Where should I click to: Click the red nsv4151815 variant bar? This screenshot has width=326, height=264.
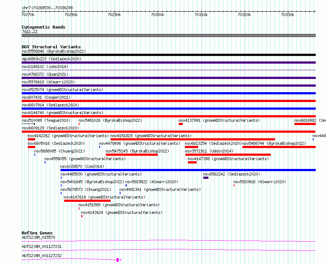point(193,139)
